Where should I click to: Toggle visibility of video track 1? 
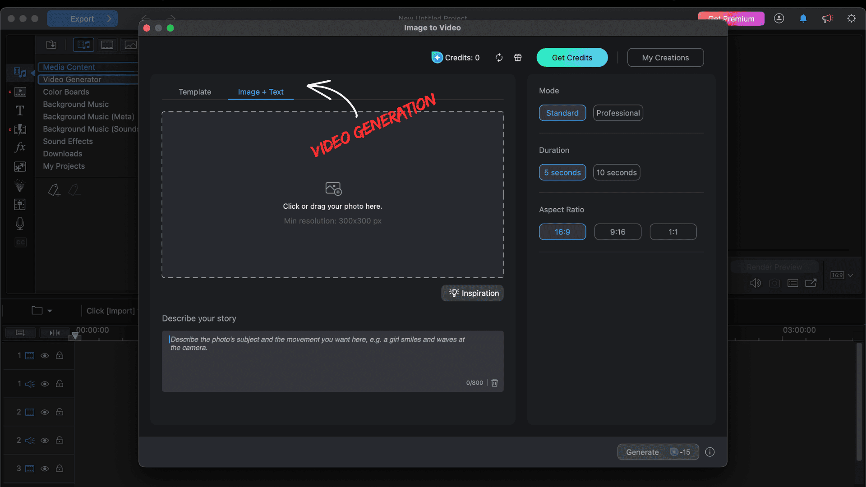point(45,356)
